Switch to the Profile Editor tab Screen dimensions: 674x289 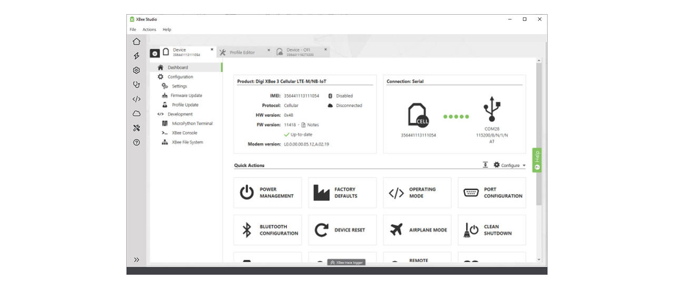point(242,53)
